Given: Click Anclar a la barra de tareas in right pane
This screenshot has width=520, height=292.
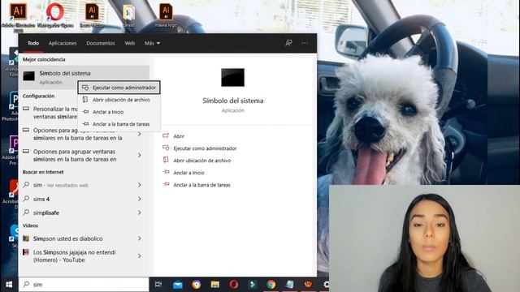Looking at the screenshot, I should tap(201, 185).
